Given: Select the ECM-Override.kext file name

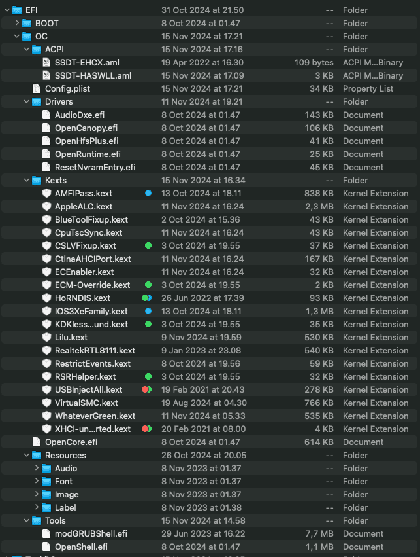Looking at the screenshot, I should tap(92, 285).
